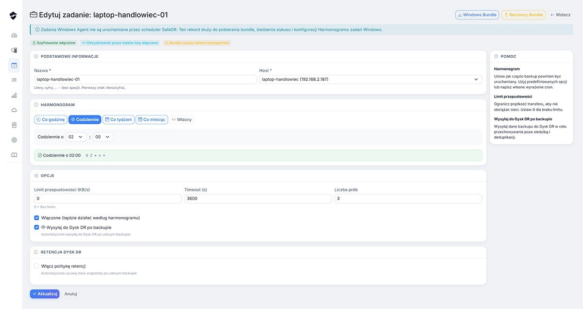
Task: Click the Aktualizuj button
Action: pos(44,293)
